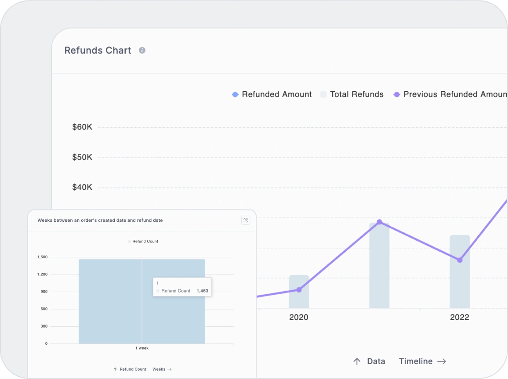Click the Total Refunds legend color square
This screenshot has height=379, width=508.
click(323, 94)
